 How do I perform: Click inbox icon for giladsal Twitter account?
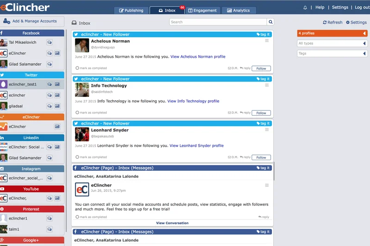pyautogui.click(x=49, y=106)
